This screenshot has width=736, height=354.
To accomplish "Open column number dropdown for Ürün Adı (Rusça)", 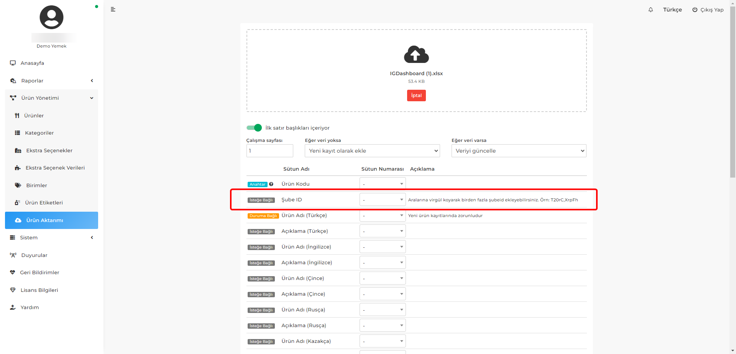I will pos(383,310).
